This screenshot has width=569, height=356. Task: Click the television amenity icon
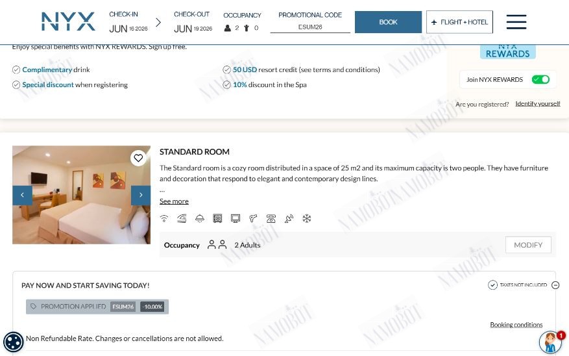[x=236, y=218]
